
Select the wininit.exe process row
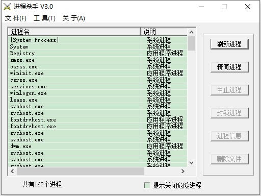point(98,73)
